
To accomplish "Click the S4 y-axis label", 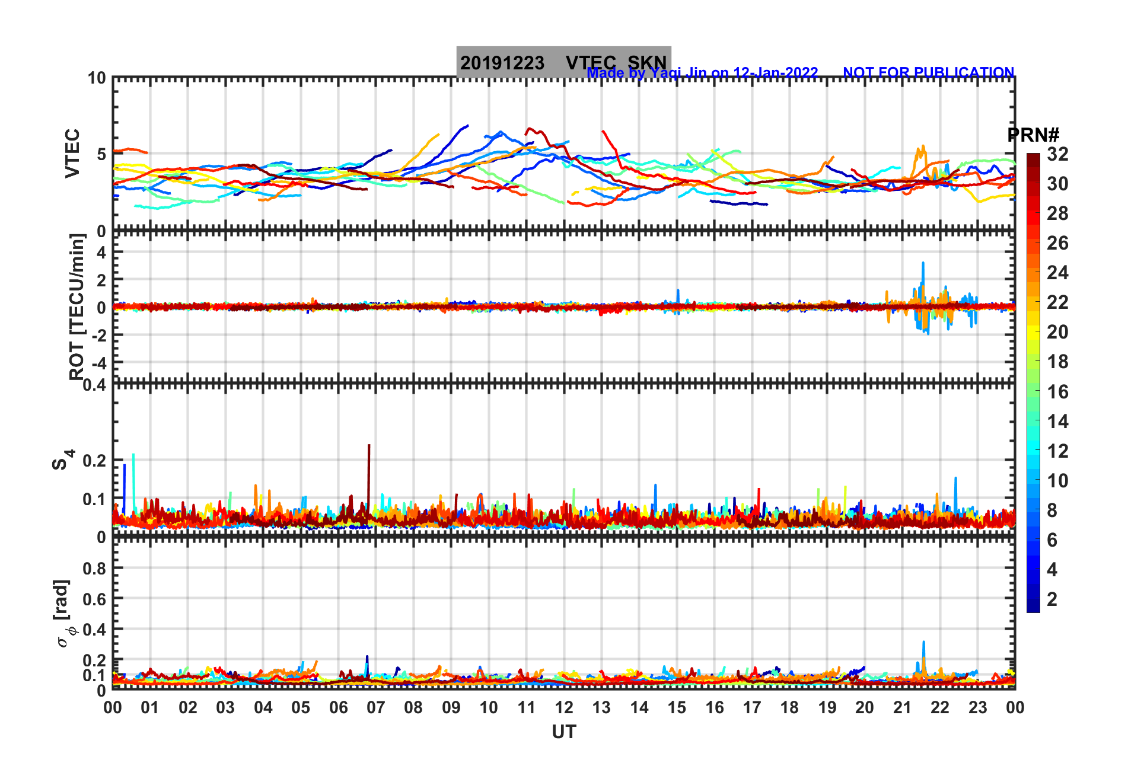I will (63, 459).
